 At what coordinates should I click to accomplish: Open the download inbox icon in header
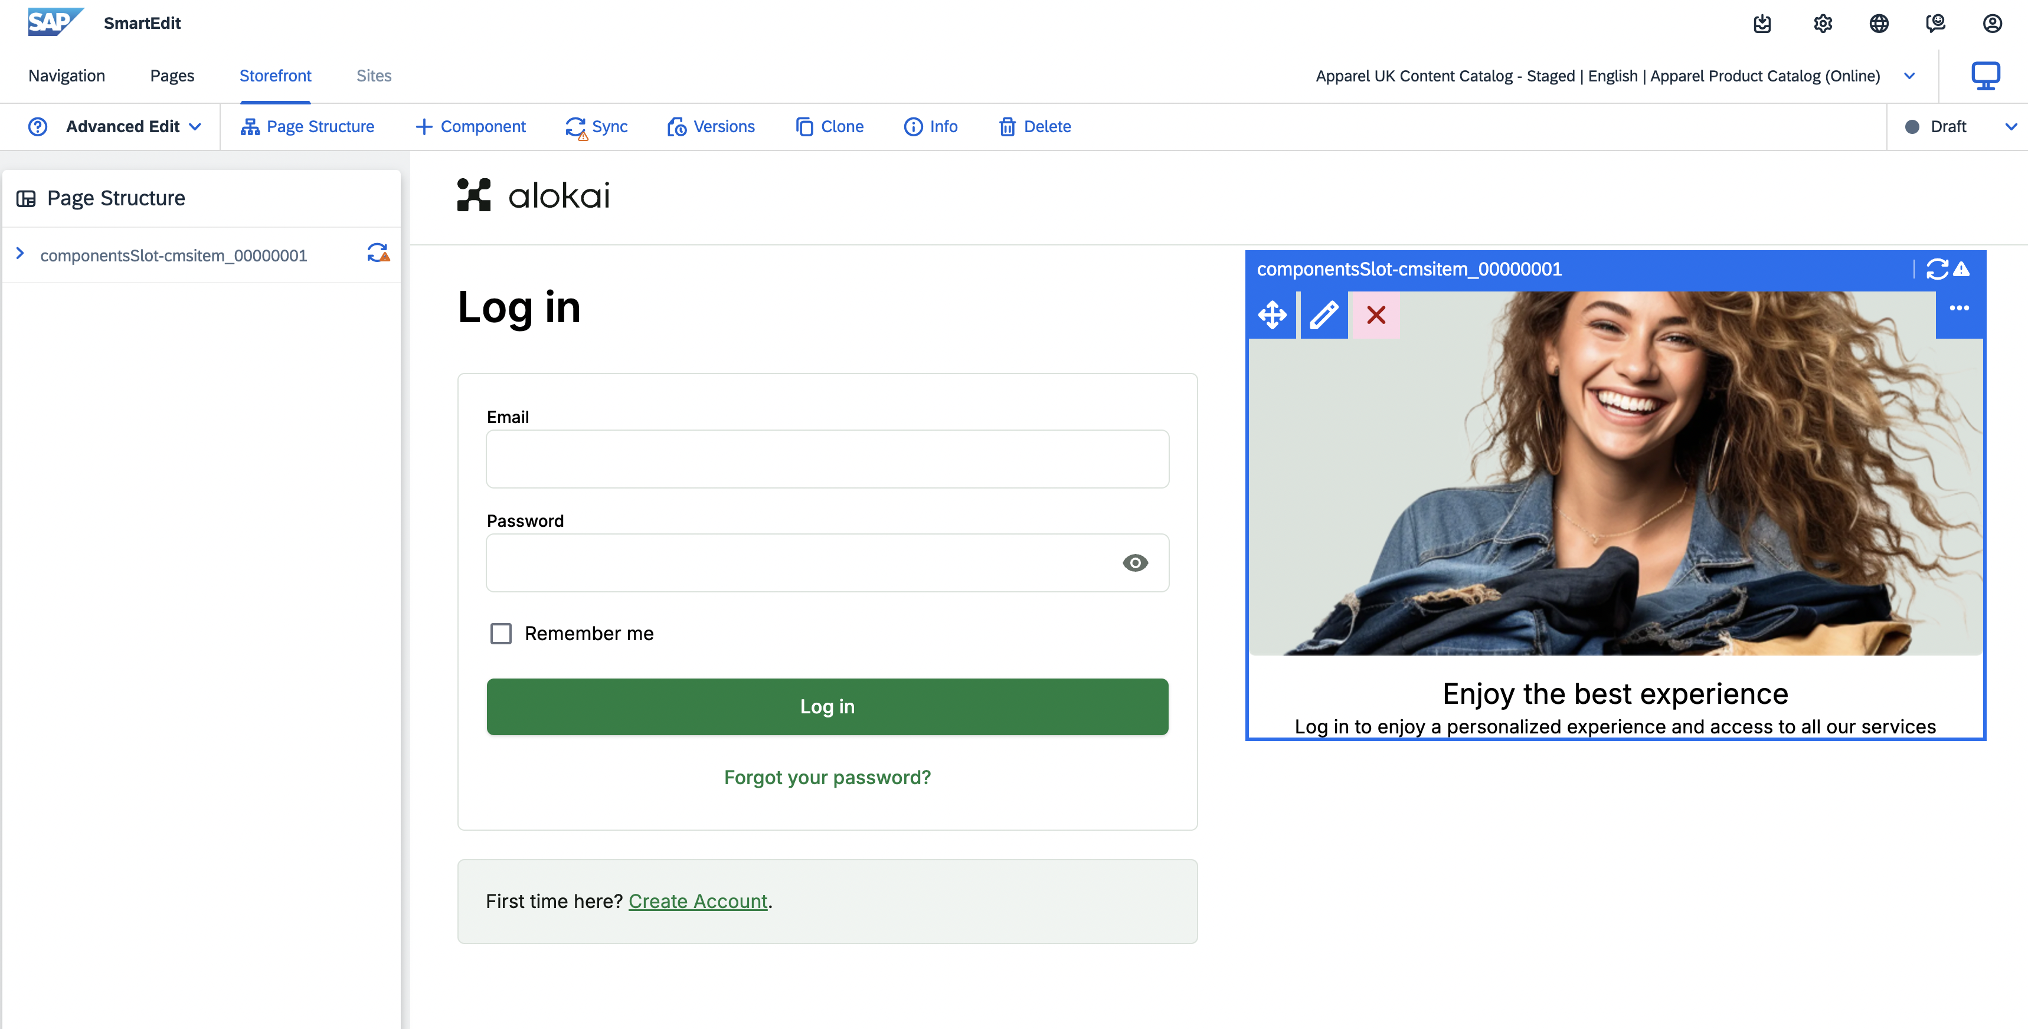(x=1762, y=24)
